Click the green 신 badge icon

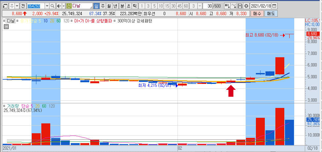pyautogui.click(x=69, y=6)
